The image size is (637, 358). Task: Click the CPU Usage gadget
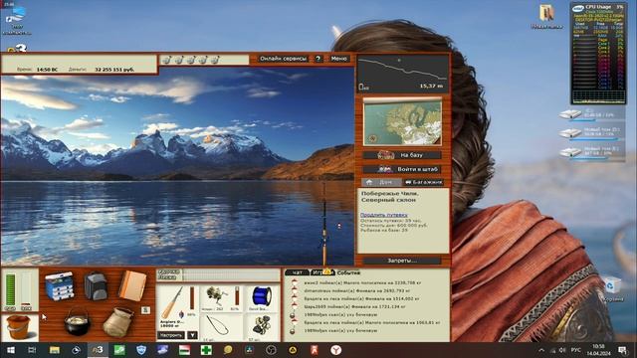[598, 54]
